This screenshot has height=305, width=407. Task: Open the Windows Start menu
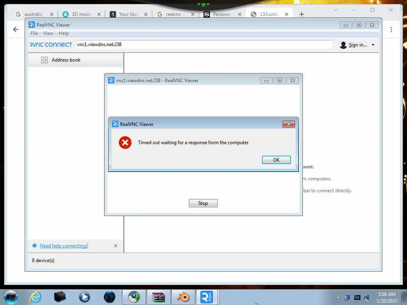click(11, 297)
